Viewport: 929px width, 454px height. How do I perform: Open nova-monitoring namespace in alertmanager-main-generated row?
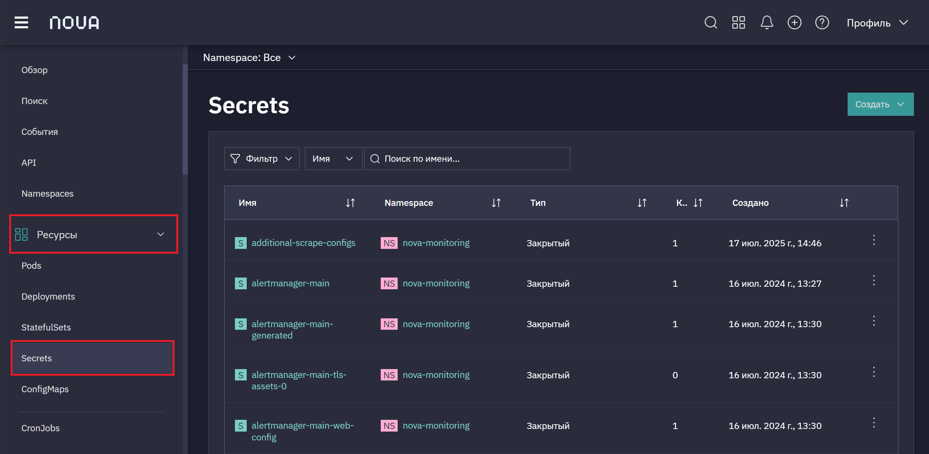436,324
